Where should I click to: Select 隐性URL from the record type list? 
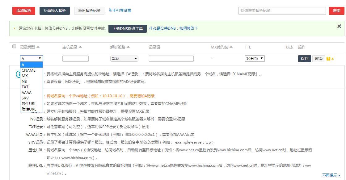tap(29, 109)
